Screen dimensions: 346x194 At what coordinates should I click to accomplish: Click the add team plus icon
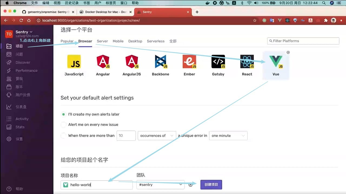[191, 185]
